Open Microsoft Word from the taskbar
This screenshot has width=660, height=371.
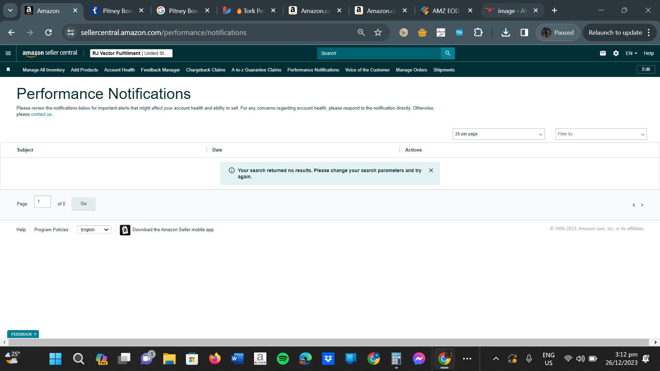pos(238,359)
